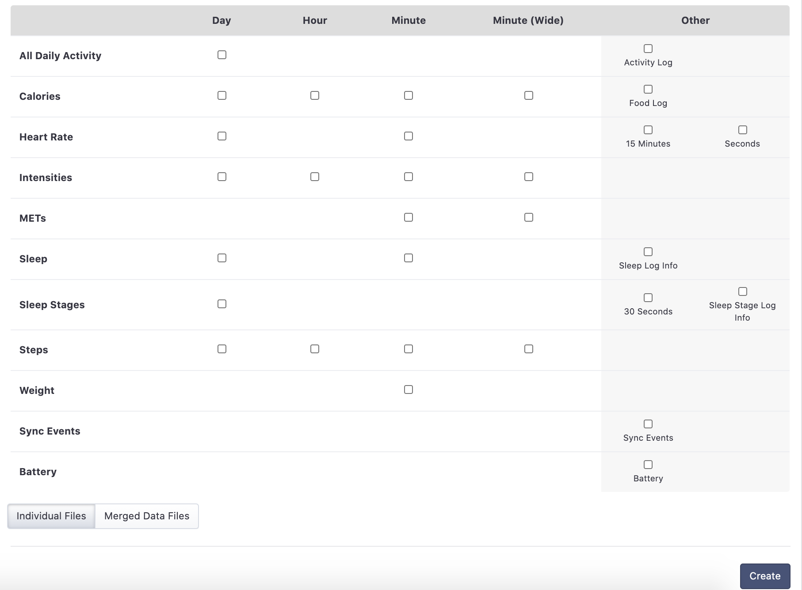Check Heart Rate Seconds checkbox
This screenshot has height=590, width=802.
pyautogui.click(x=743, y=130)
